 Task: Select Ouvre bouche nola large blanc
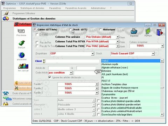131,114
